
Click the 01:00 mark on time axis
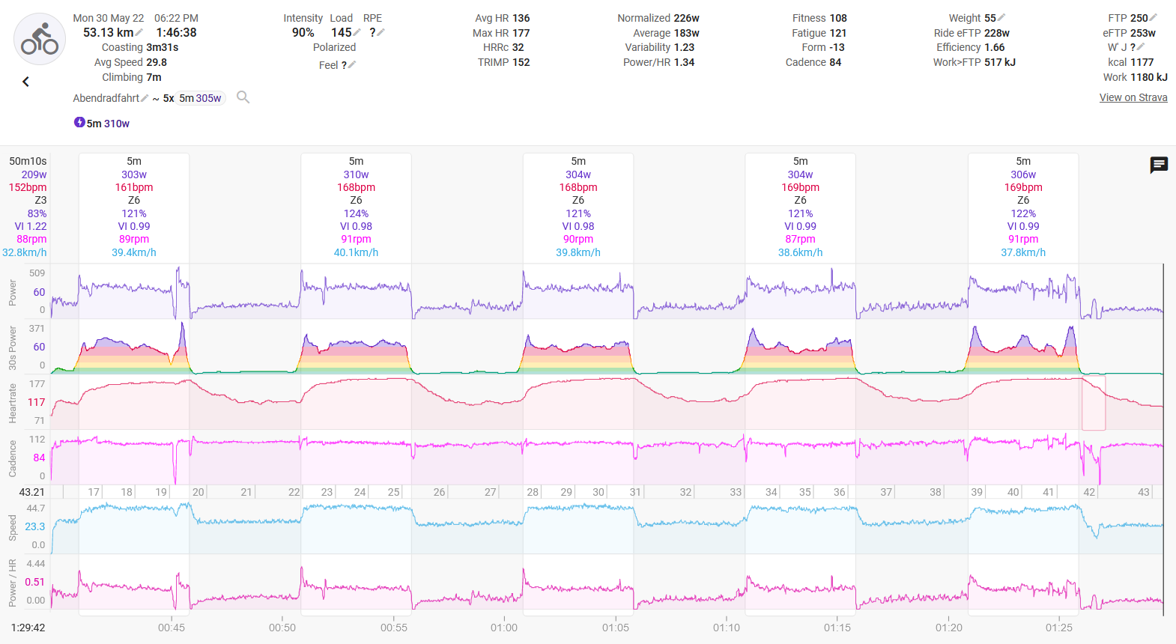[504, 628]
